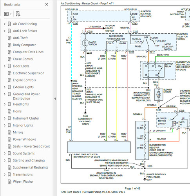Expand the Transmissions bookmark

coord(5,174)
